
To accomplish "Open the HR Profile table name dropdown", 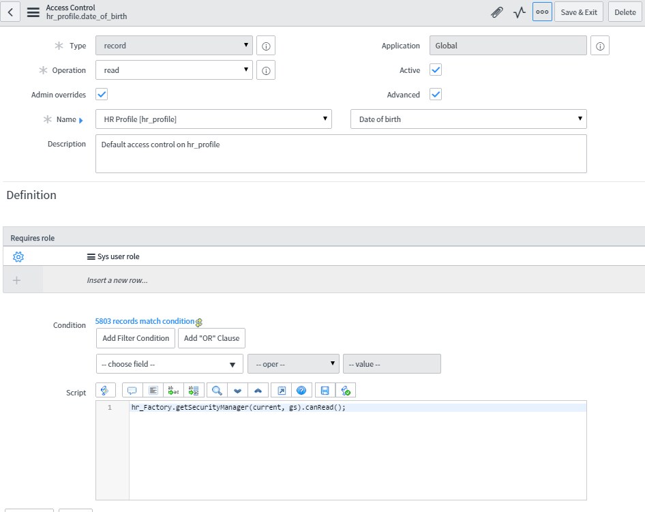I will [213, 119].
